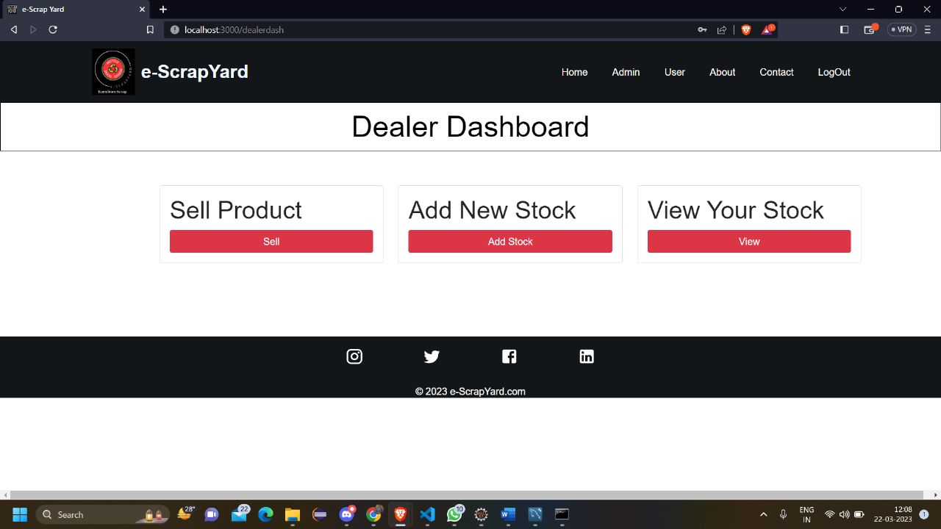
Task: Open the Instagram link in the footer
Action: click(x=354, y=356)
